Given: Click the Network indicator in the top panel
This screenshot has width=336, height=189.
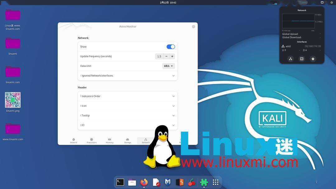Looking at the screenshot, I should click(275, 3).
